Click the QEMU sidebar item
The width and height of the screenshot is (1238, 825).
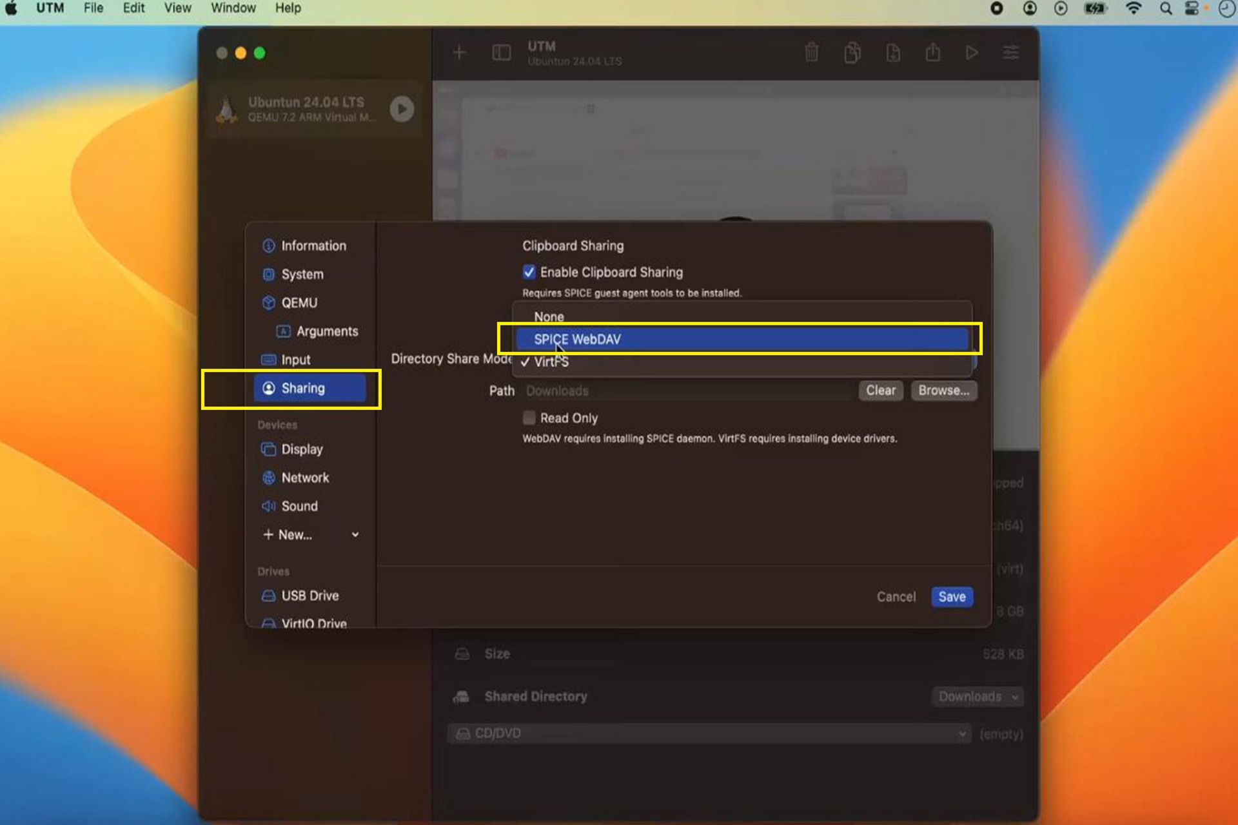pos(299,302)
